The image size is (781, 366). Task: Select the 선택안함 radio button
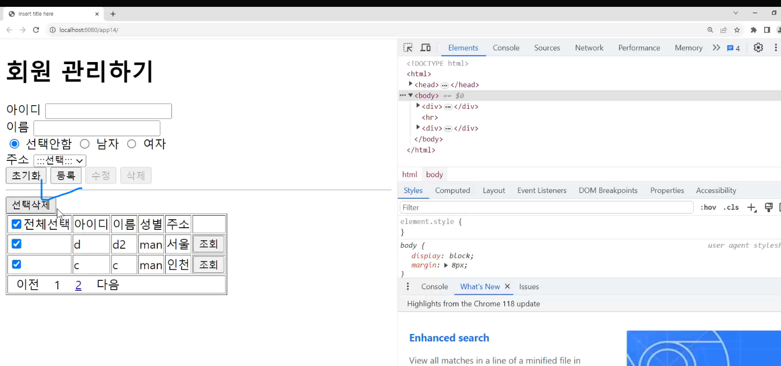click(14, 144)
